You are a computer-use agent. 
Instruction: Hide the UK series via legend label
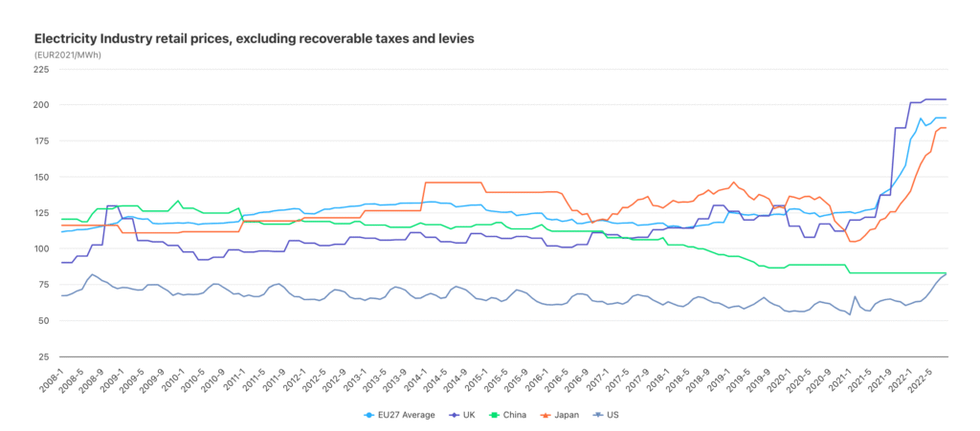(467, 415)
